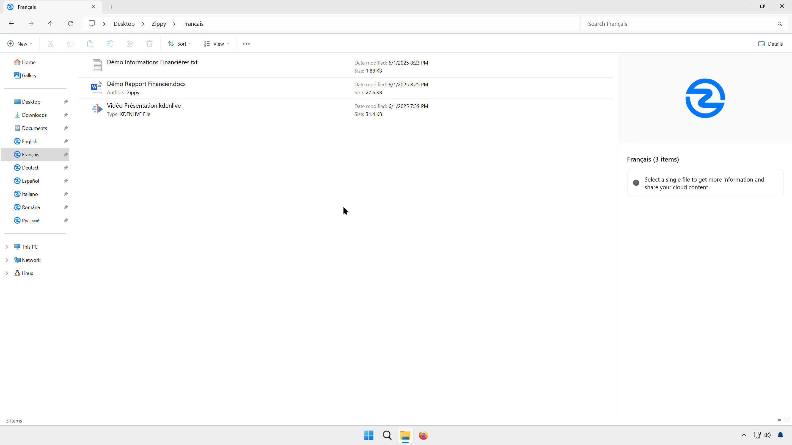
Task: Click the Delete trash can icon
Action: pos(149,44)
